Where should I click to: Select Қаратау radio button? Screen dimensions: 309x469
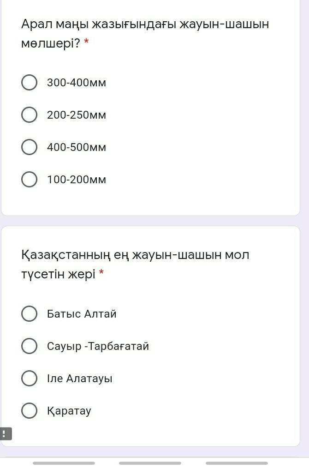(x=30, y=410)
